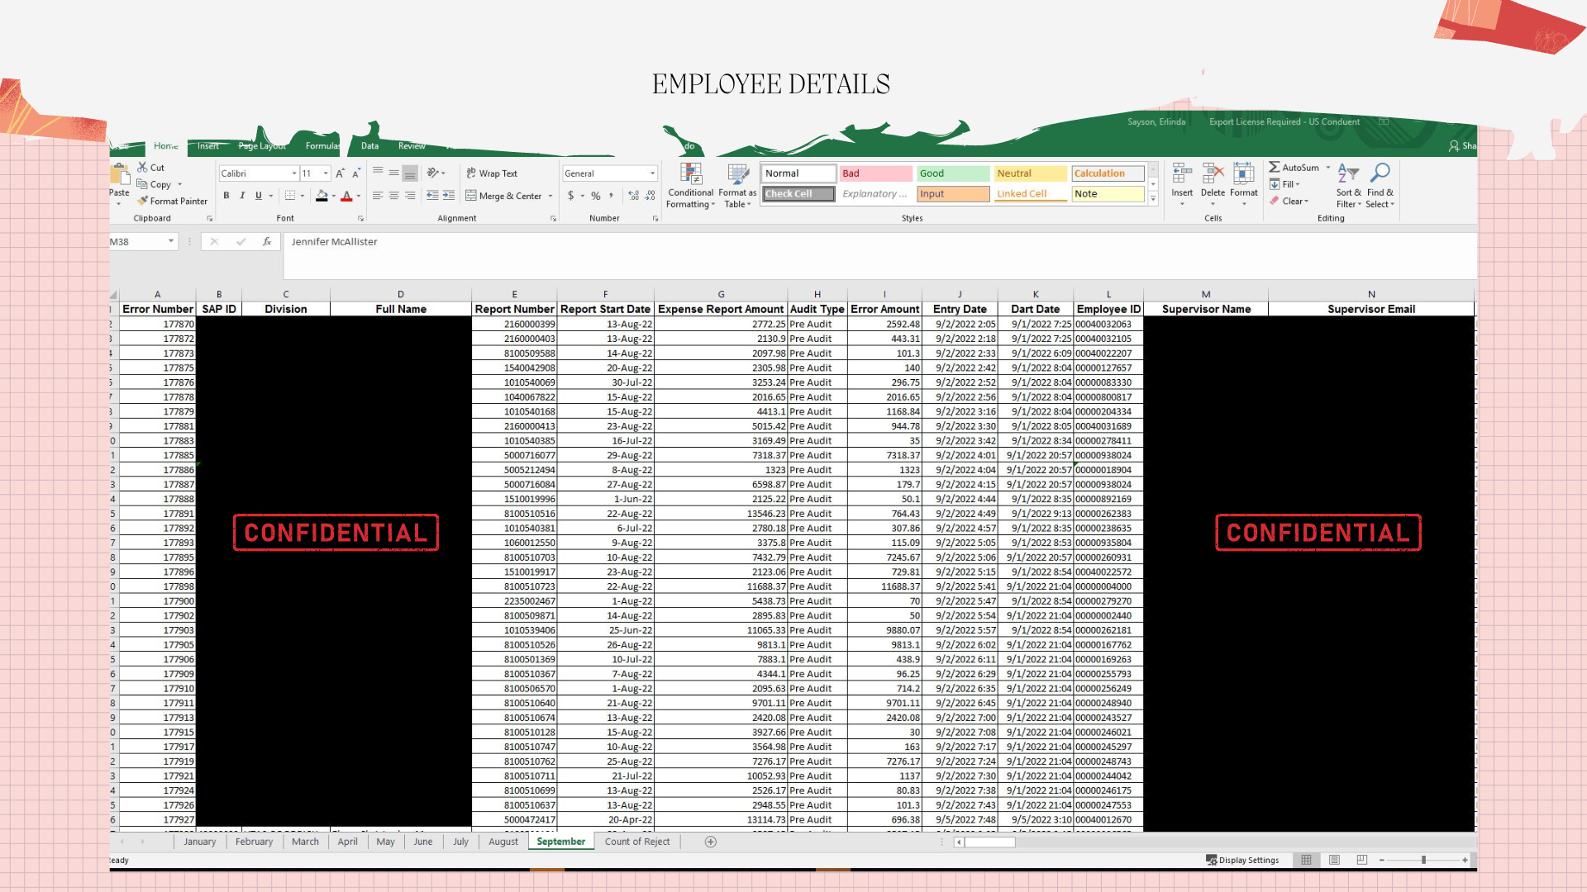The width and height of the screenshot is (1587, 892).
Task: Toggle Wrap Text option
Action: [492, 173]
